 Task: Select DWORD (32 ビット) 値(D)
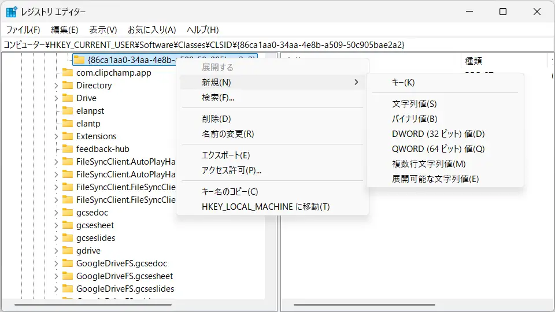(445, 134)
